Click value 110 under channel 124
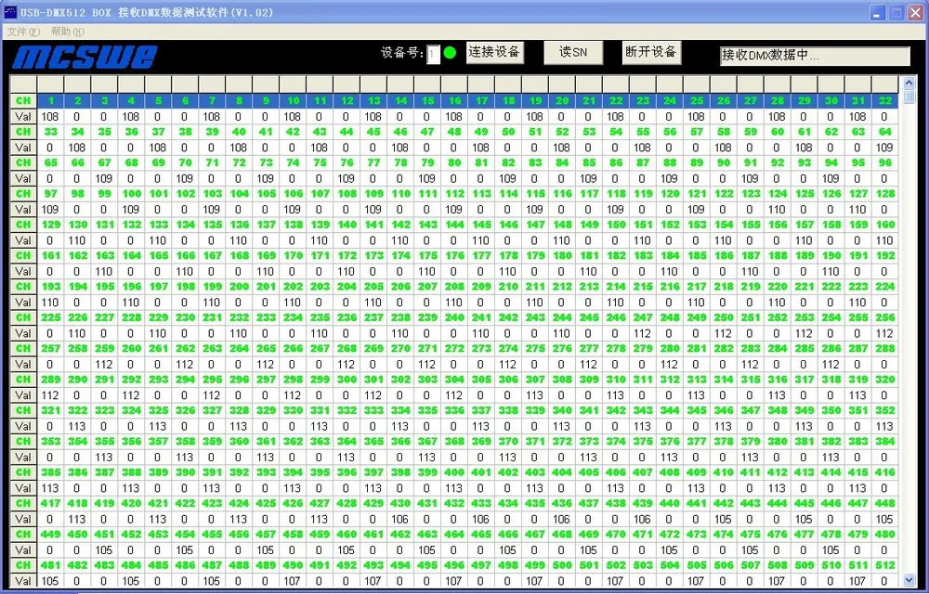 (x=778, y=210)
